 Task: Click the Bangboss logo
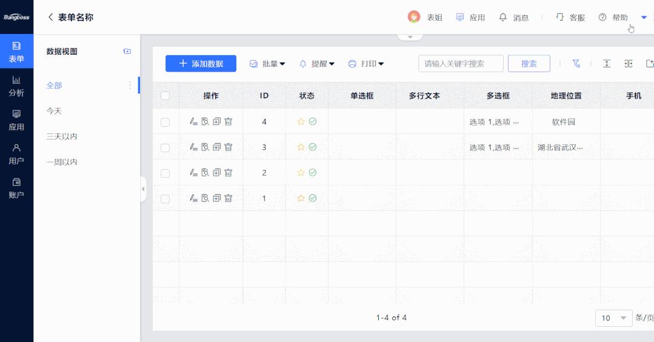point(16,17)
